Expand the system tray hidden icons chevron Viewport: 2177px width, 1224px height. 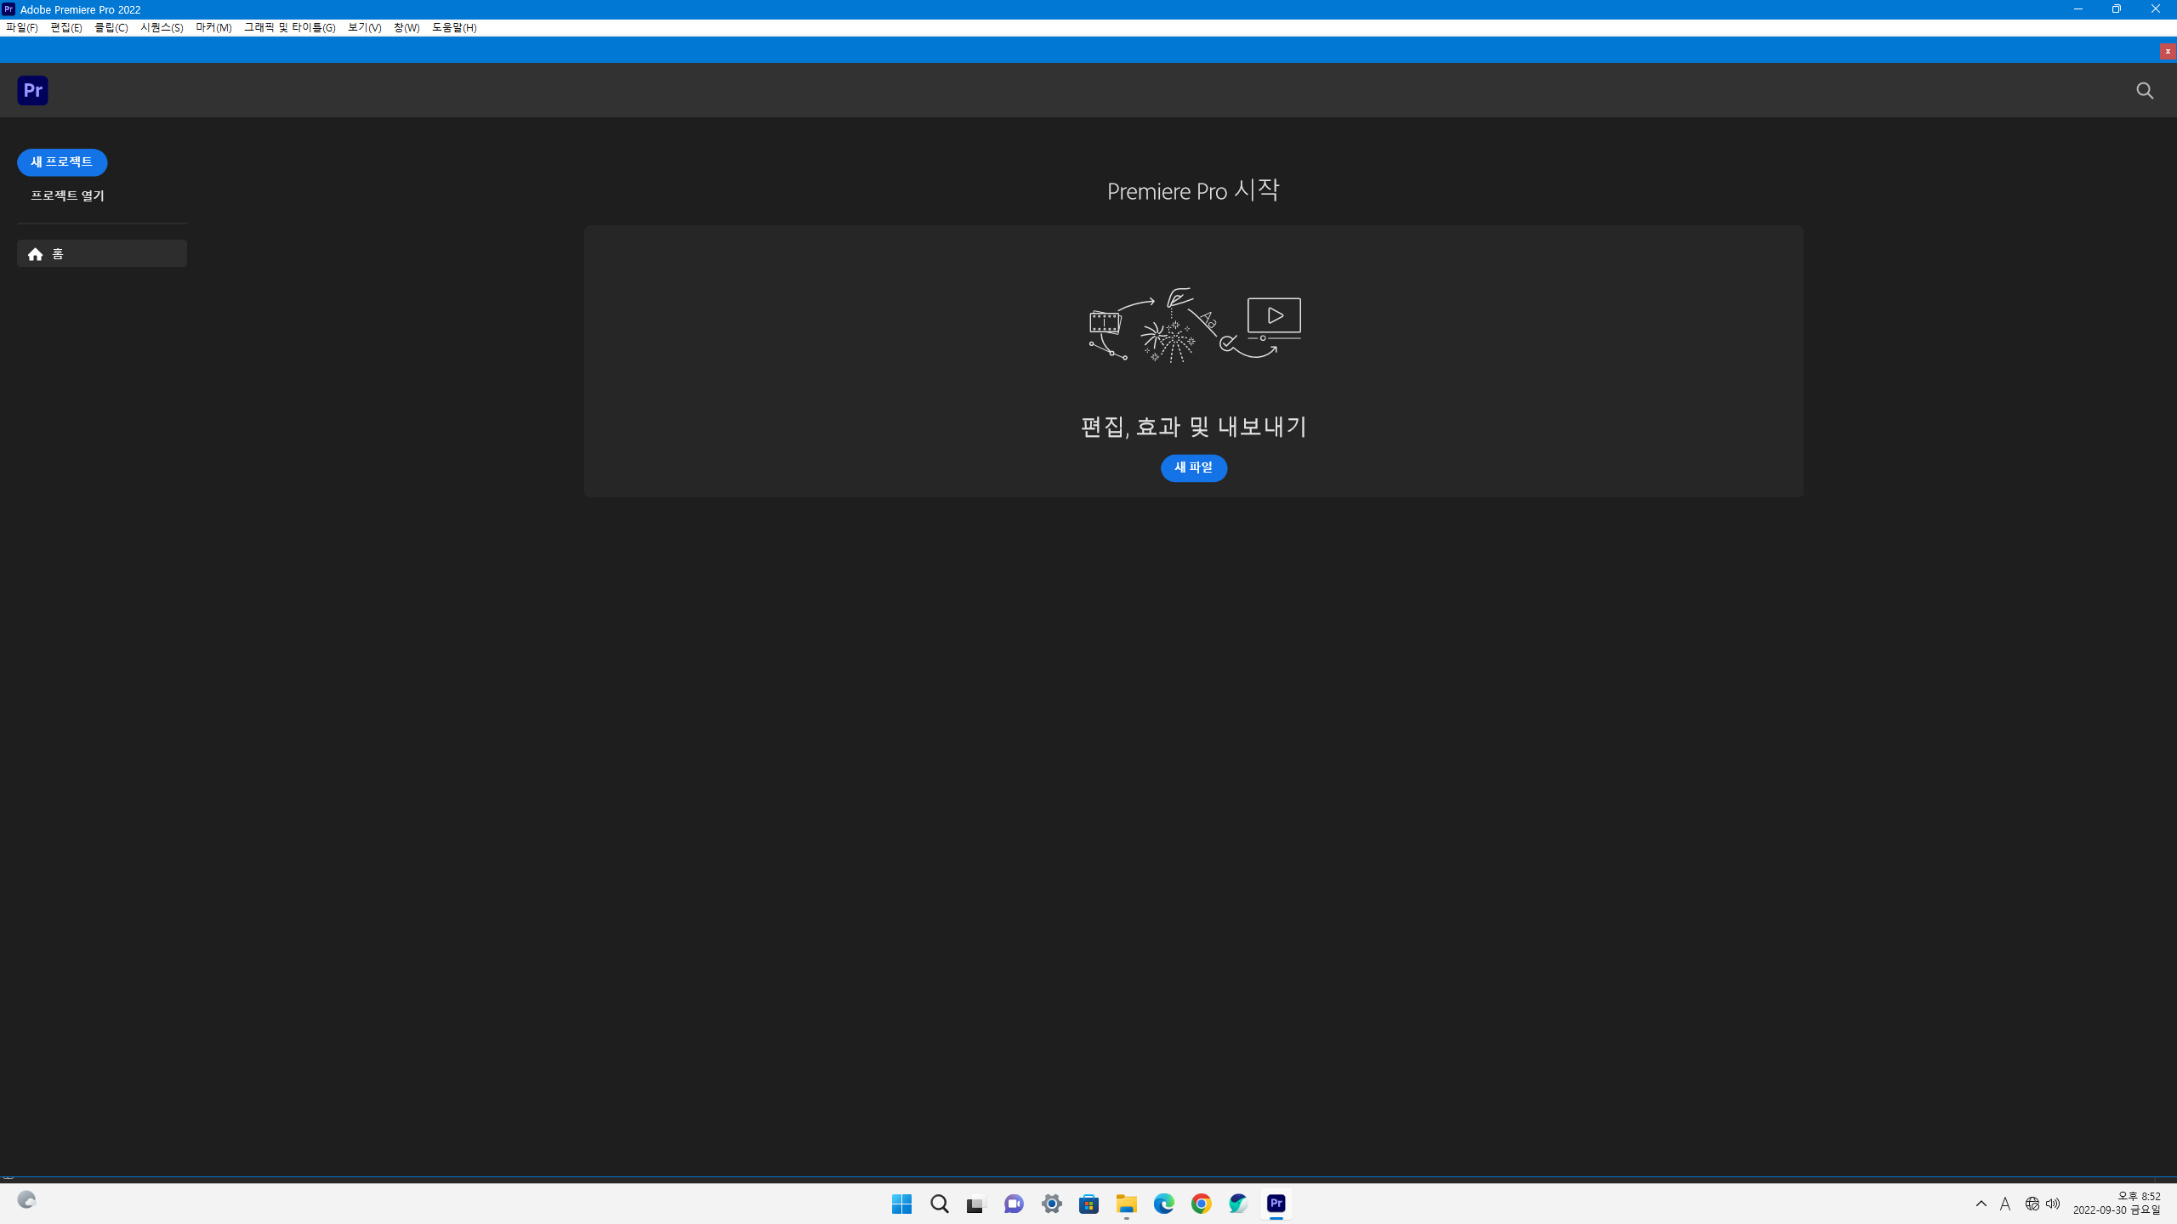[1981, 1204]
